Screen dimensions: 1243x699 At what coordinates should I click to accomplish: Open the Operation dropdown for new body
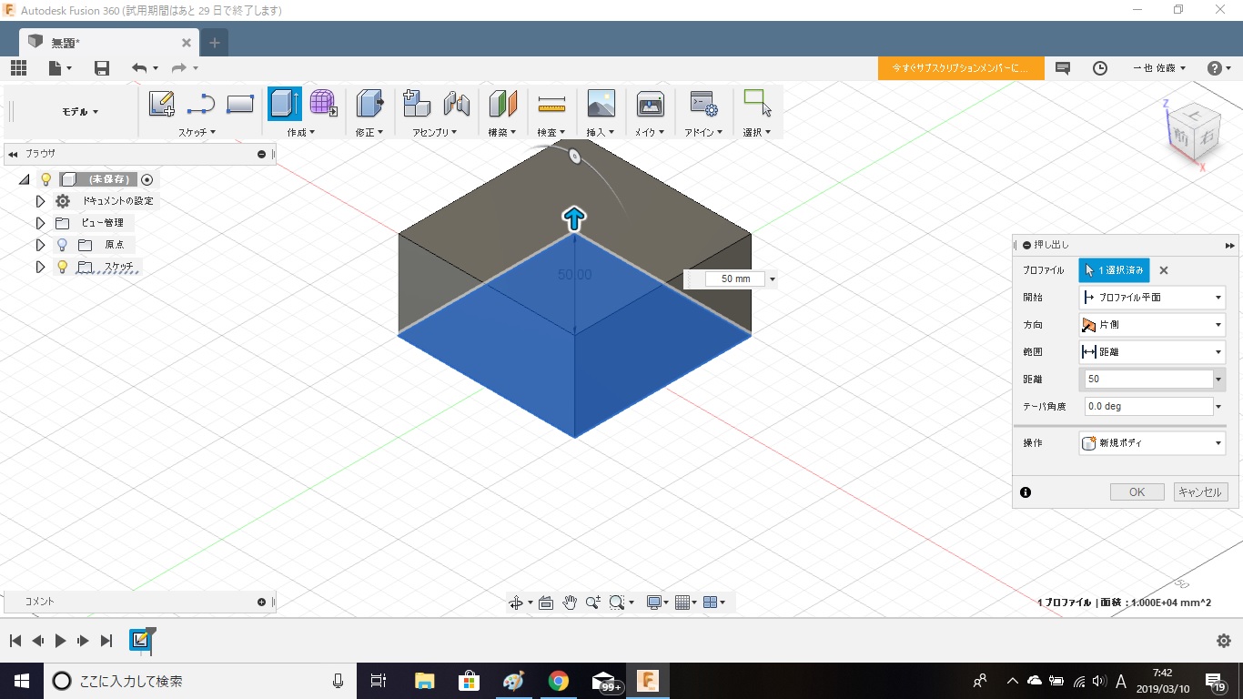click(1152, 442)
